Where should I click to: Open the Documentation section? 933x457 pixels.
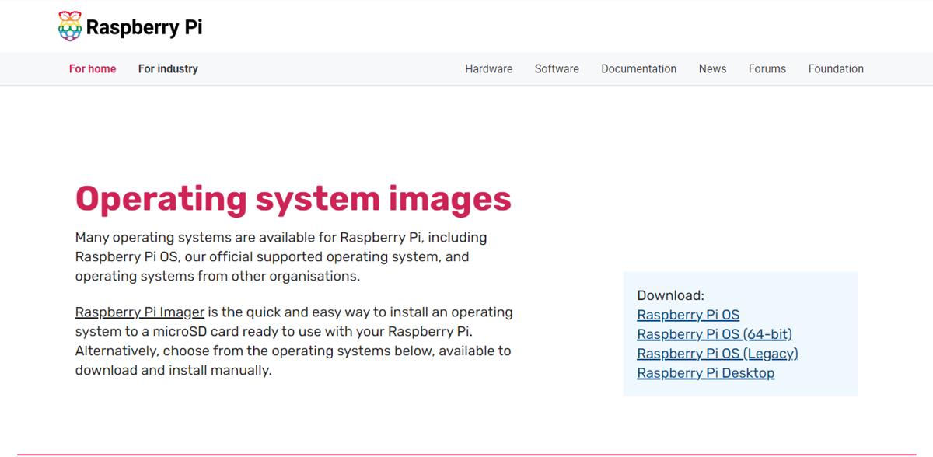pos(638,68)
